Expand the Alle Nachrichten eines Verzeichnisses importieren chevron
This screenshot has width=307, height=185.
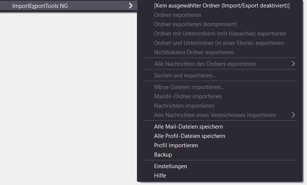[x=293, y=115]
